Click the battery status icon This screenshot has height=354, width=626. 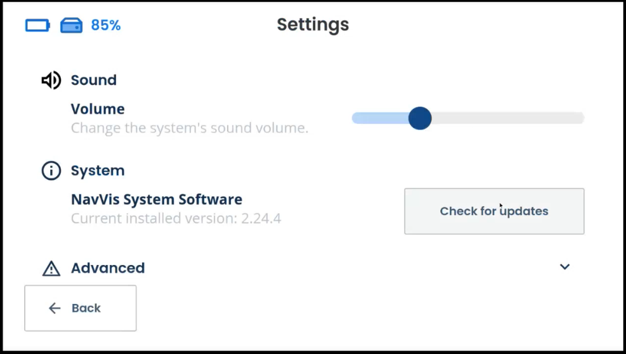coord(38,25)
